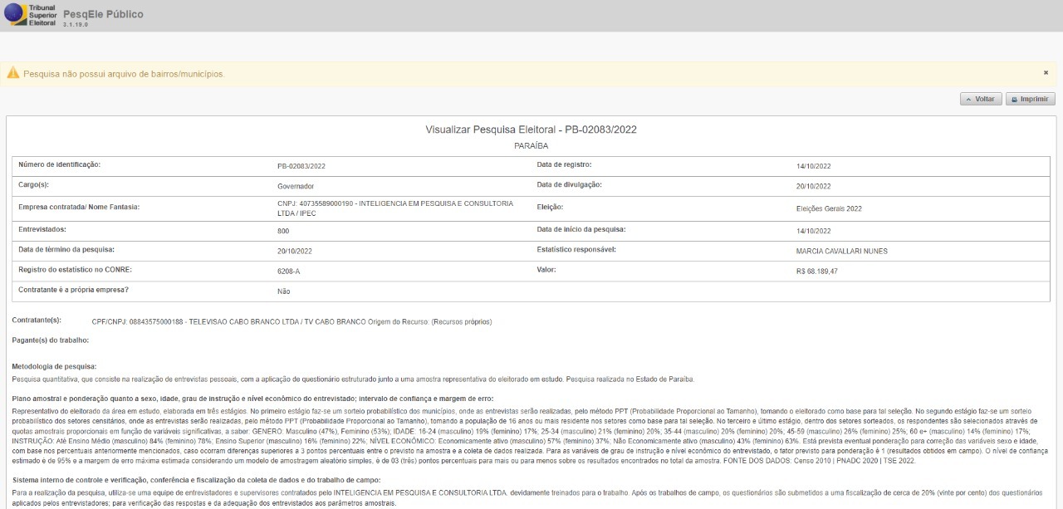Click the Pagante(s) do trabalho label

tap(50, 340)
